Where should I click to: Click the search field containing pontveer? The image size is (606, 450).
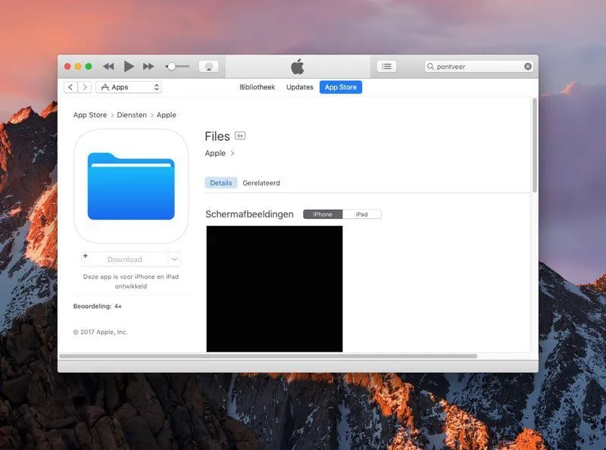click(479, 67)
